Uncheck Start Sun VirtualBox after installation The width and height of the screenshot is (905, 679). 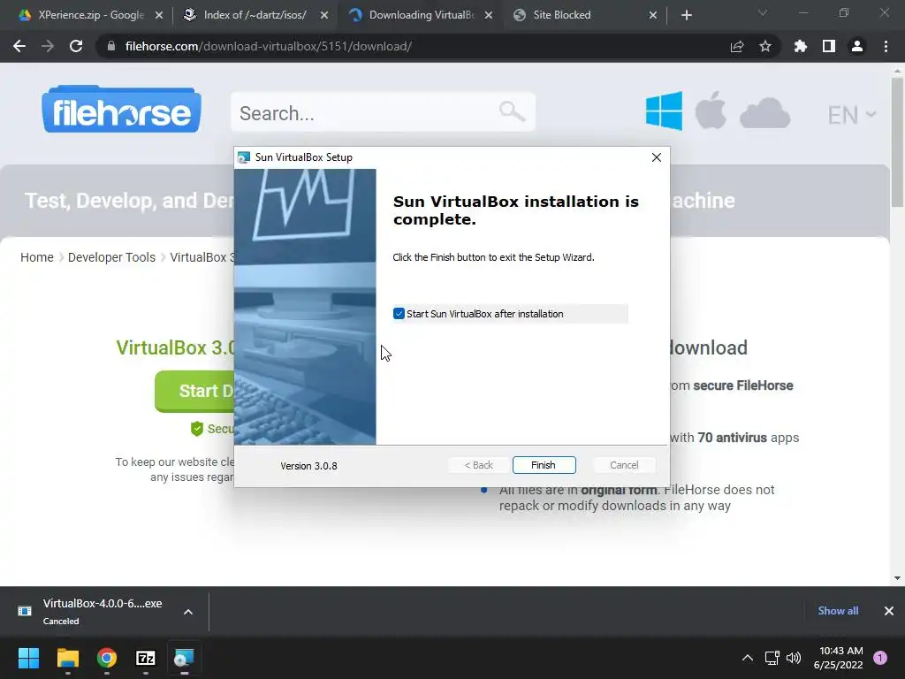point(399,314)
